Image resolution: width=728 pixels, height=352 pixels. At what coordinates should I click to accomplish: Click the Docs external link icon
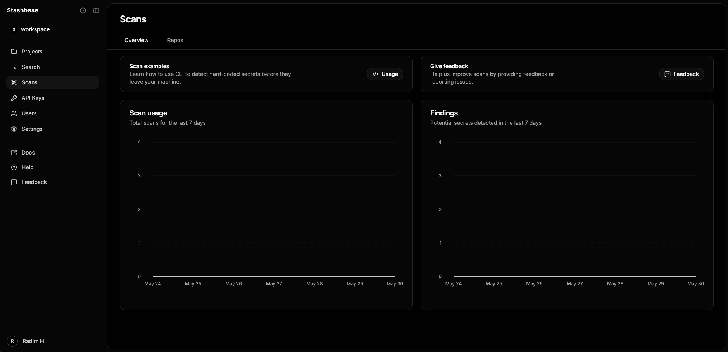coord(14,153)
